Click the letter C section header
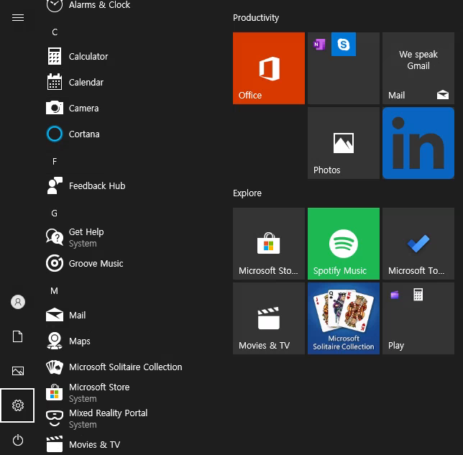Screen dimensions: 463x455 [55, 32]
